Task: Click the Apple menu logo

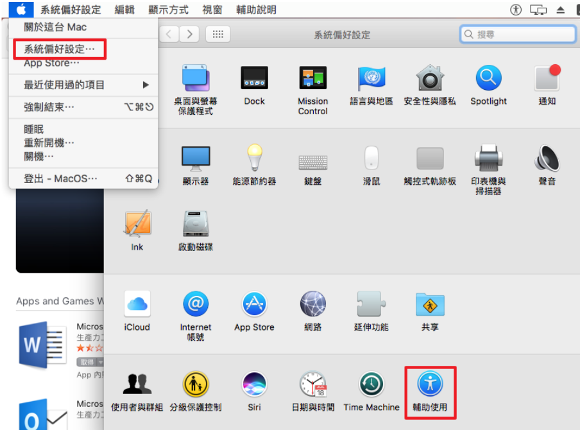Action: 21,9
